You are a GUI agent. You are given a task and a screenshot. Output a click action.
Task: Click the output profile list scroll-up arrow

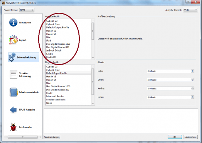tap(93, 21)
